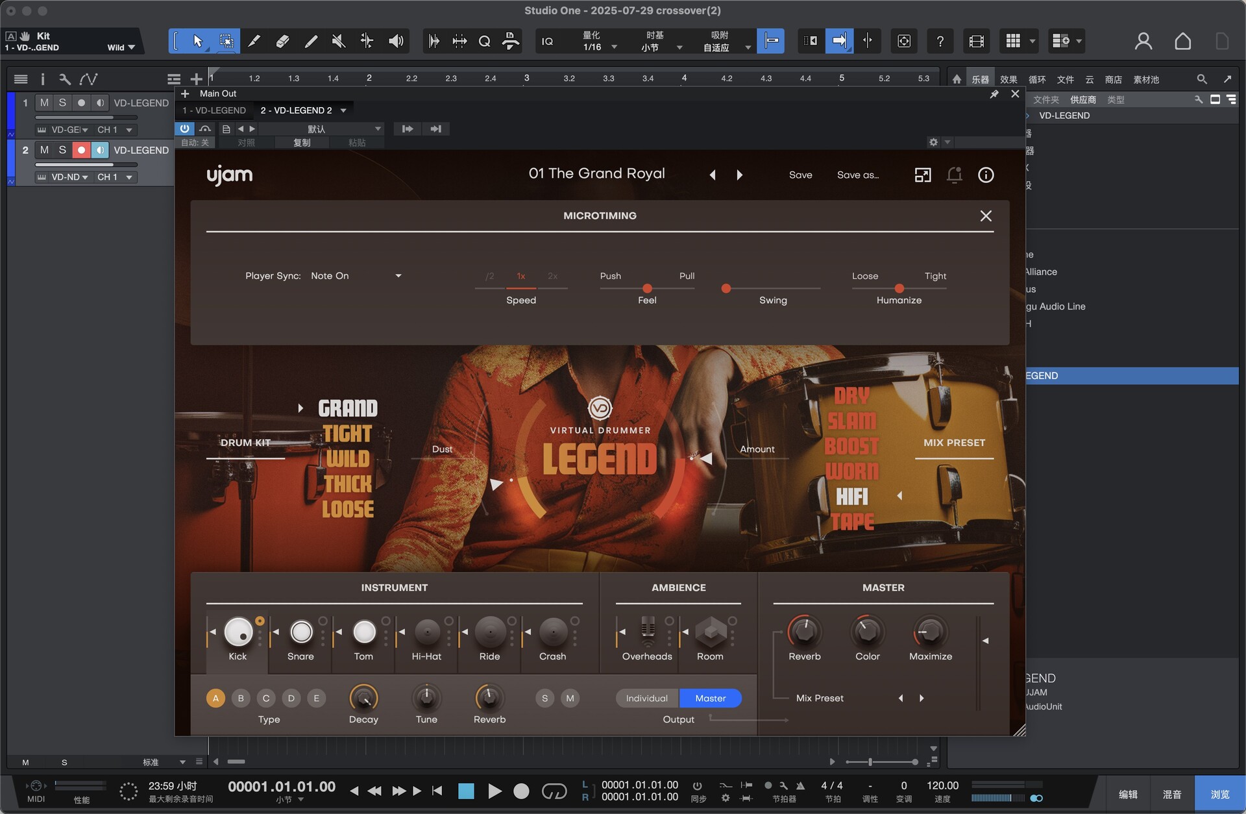This screenshot has width=1246, height=814.
Task: Open timebase dropdown in toolbar
Action: [x=661, y=42]
